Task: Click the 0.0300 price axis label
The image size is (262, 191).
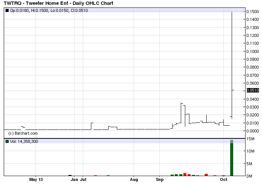Action: (253, 107)
